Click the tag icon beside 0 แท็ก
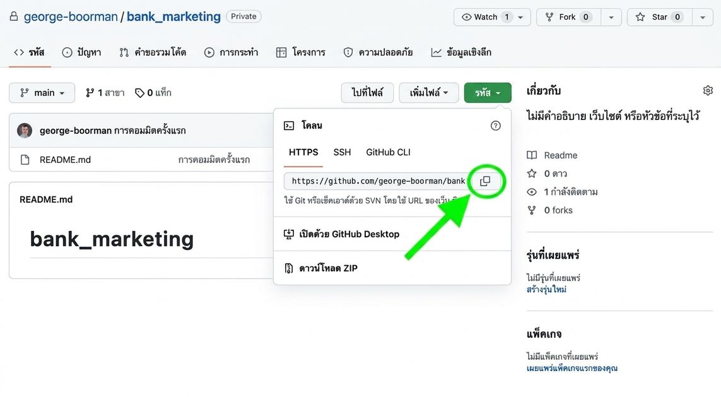This screenshot has width=721, height=397. (x=139, y=93)
